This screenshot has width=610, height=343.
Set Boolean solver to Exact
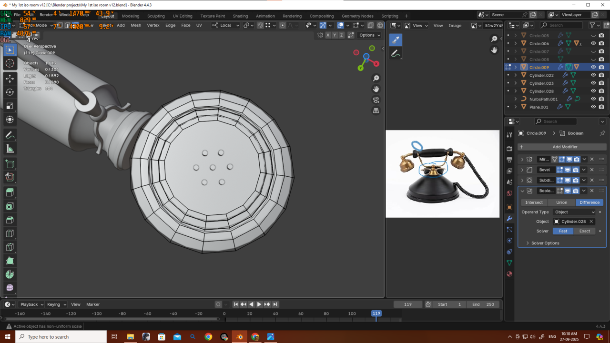point(584,231)
